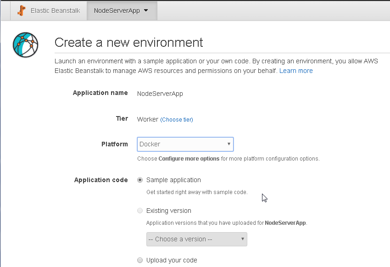This screenshot has width=390, height=267.
Task: Select the Sample application radio button
Action: [x=140, y=180]
